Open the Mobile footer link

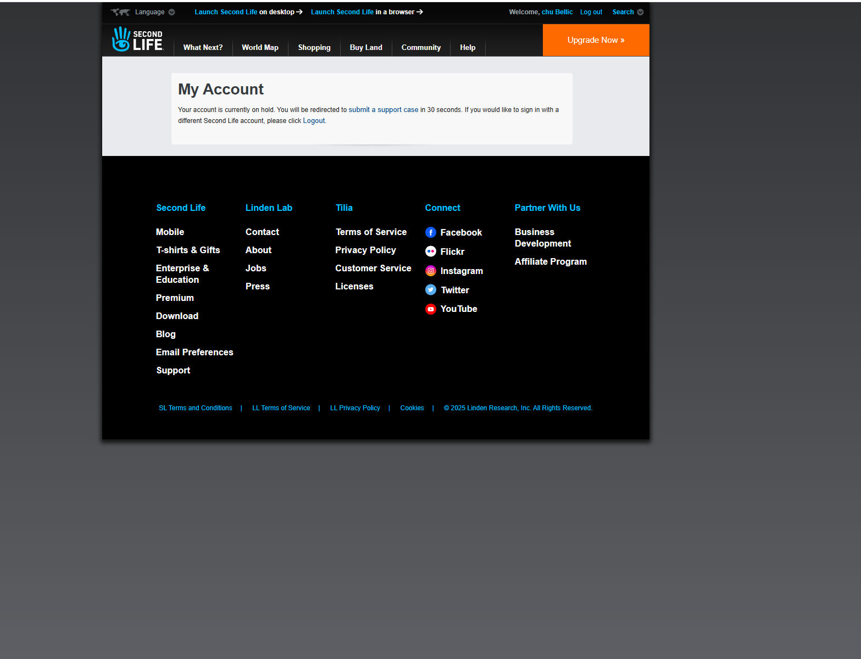pyautogui.click(x=170, y=232)
